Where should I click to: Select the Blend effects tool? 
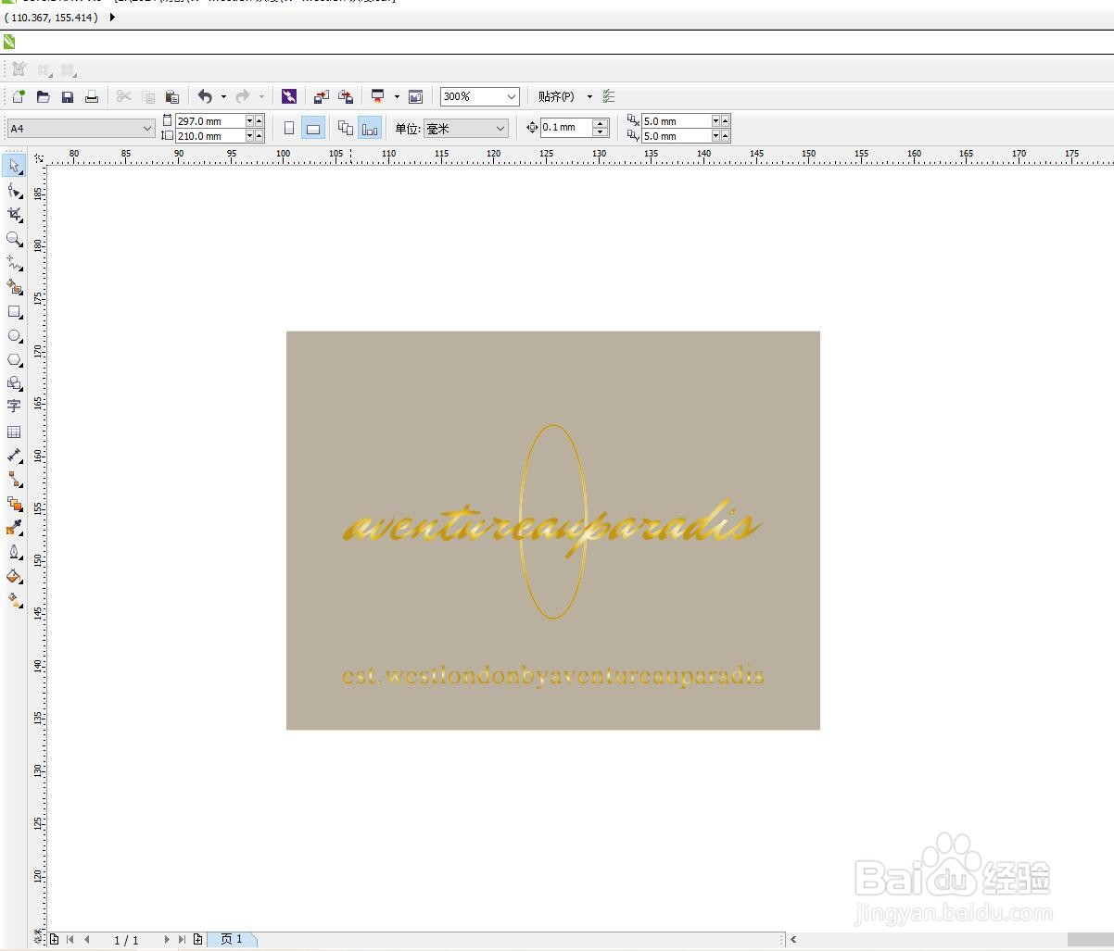click(x=14, y=504)
